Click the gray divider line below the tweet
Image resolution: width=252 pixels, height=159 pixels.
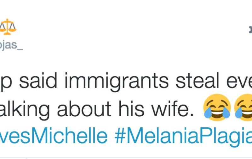click(x=126, y=158)
